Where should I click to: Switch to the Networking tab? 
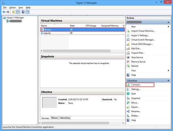click(x=65, y=118)
